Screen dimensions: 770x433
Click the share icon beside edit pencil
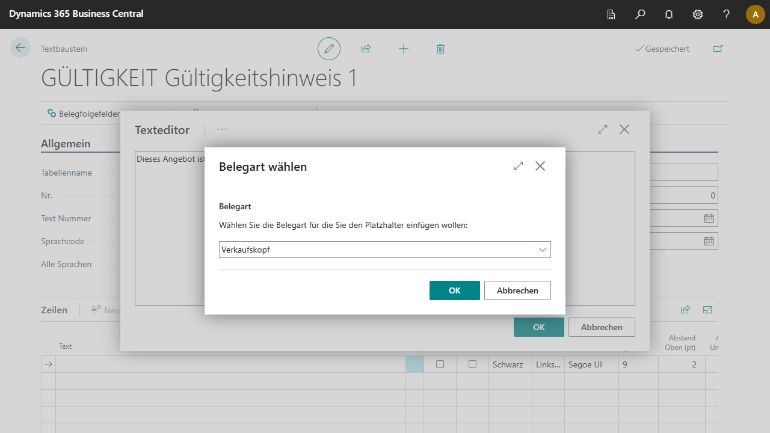click(x=366, y=49)
